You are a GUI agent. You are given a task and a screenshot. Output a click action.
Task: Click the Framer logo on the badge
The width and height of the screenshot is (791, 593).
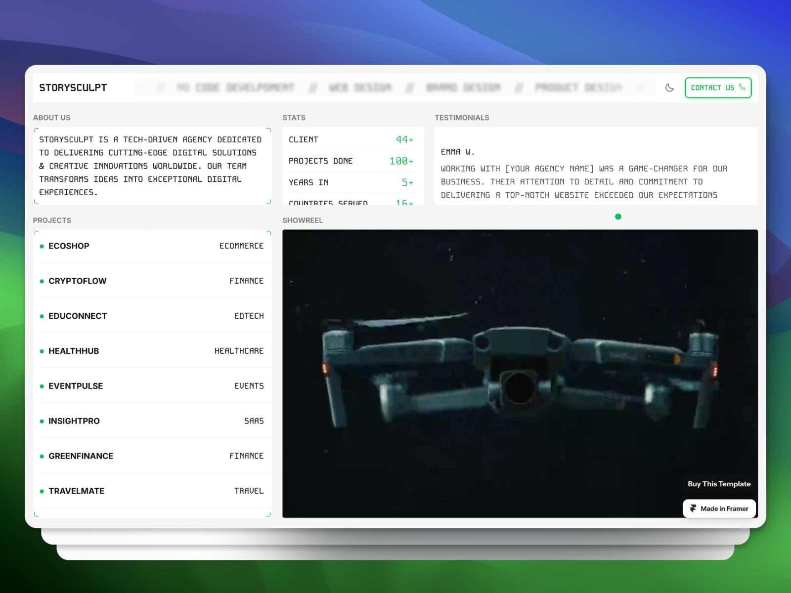point(694,508)
